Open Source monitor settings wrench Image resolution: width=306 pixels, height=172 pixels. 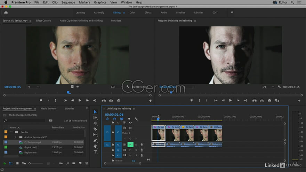tap(128, 87)
